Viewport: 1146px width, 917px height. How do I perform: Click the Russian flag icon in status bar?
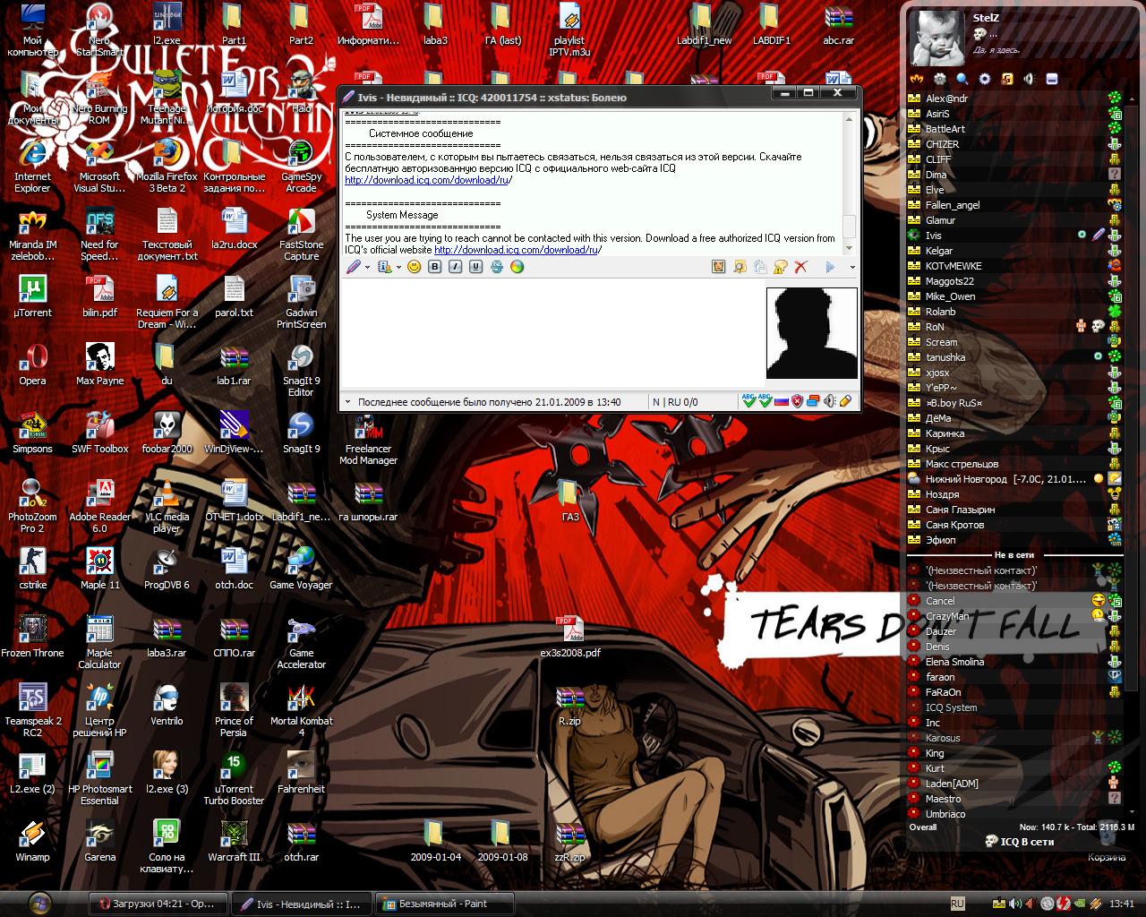(781, 402)
